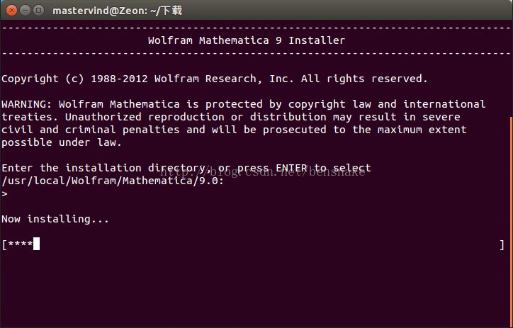Click the 'treaties. Unauthorized reproduction' line

click(231, 117)
